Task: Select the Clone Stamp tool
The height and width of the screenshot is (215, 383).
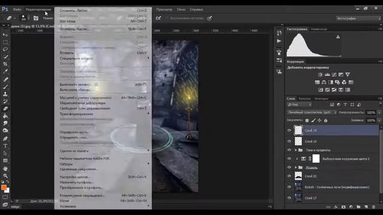Action: click(x=5, y=94)
